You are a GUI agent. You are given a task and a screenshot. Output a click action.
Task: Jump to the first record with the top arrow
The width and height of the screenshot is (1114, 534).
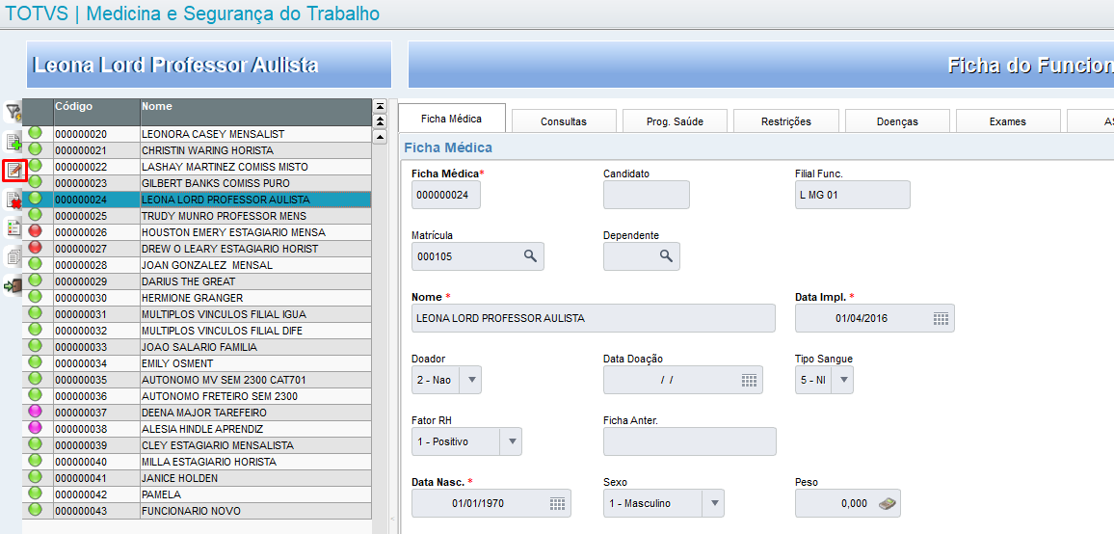pyautogui.click(x=380, y=105)
